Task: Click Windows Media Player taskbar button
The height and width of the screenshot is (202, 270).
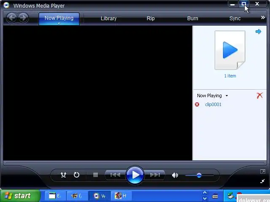Action: [100, 196]
